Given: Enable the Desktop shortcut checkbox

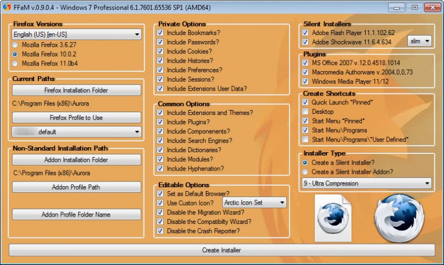Looking at the screenshot, I should coord(305,111).
